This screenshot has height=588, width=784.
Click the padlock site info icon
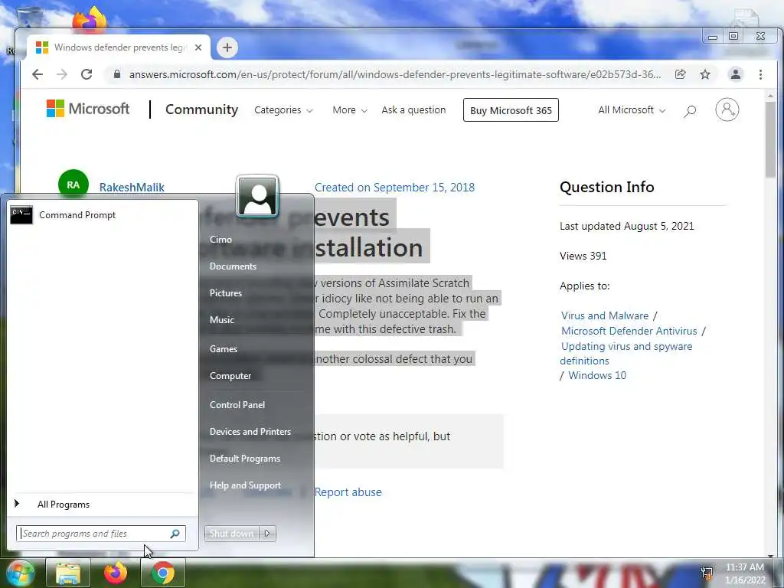pyautogui.click(x=117, y=74)
